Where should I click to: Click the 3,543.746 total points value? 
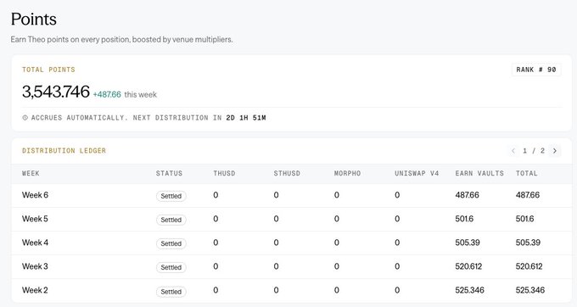pos(56,92)
